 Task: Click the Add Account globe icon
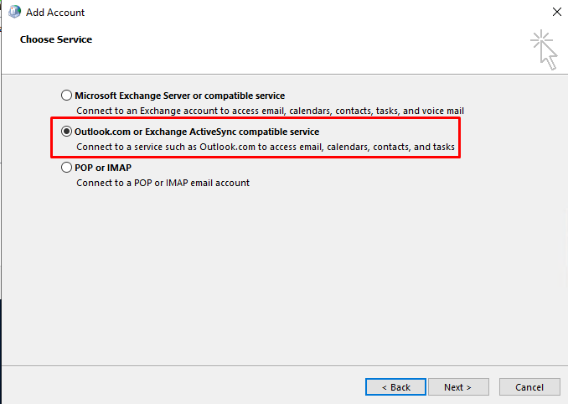[x=14, y=12]
